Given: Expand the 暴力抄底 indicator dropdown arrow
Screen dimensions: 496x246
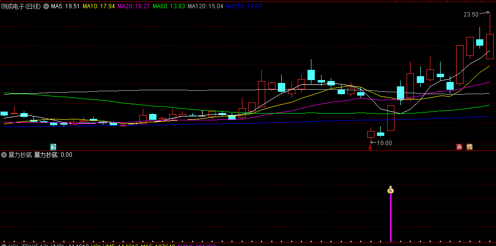Looking at the screenshot, I should tap(4, 155).
